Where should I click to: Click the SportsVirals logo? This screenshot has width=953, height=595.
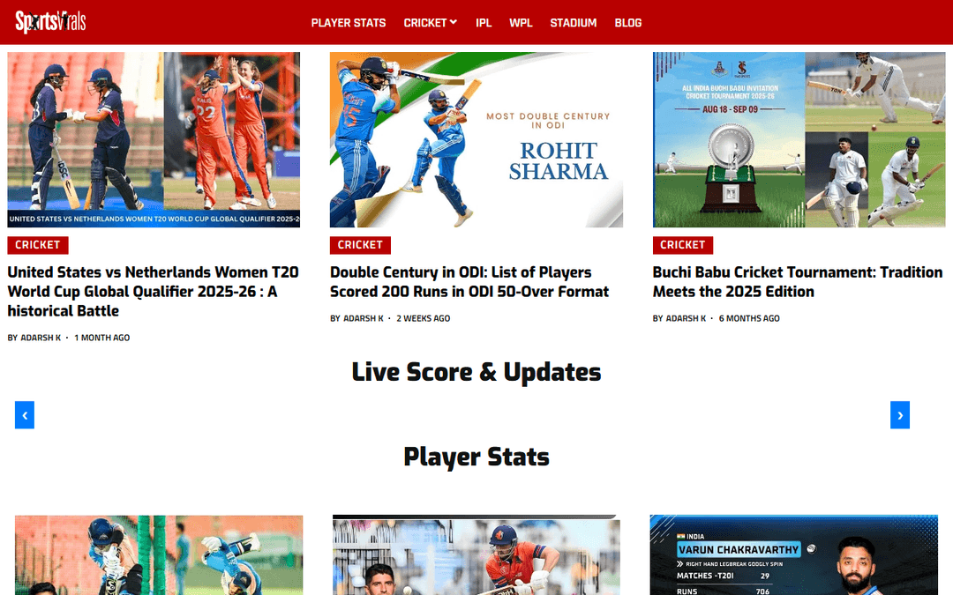50,22
